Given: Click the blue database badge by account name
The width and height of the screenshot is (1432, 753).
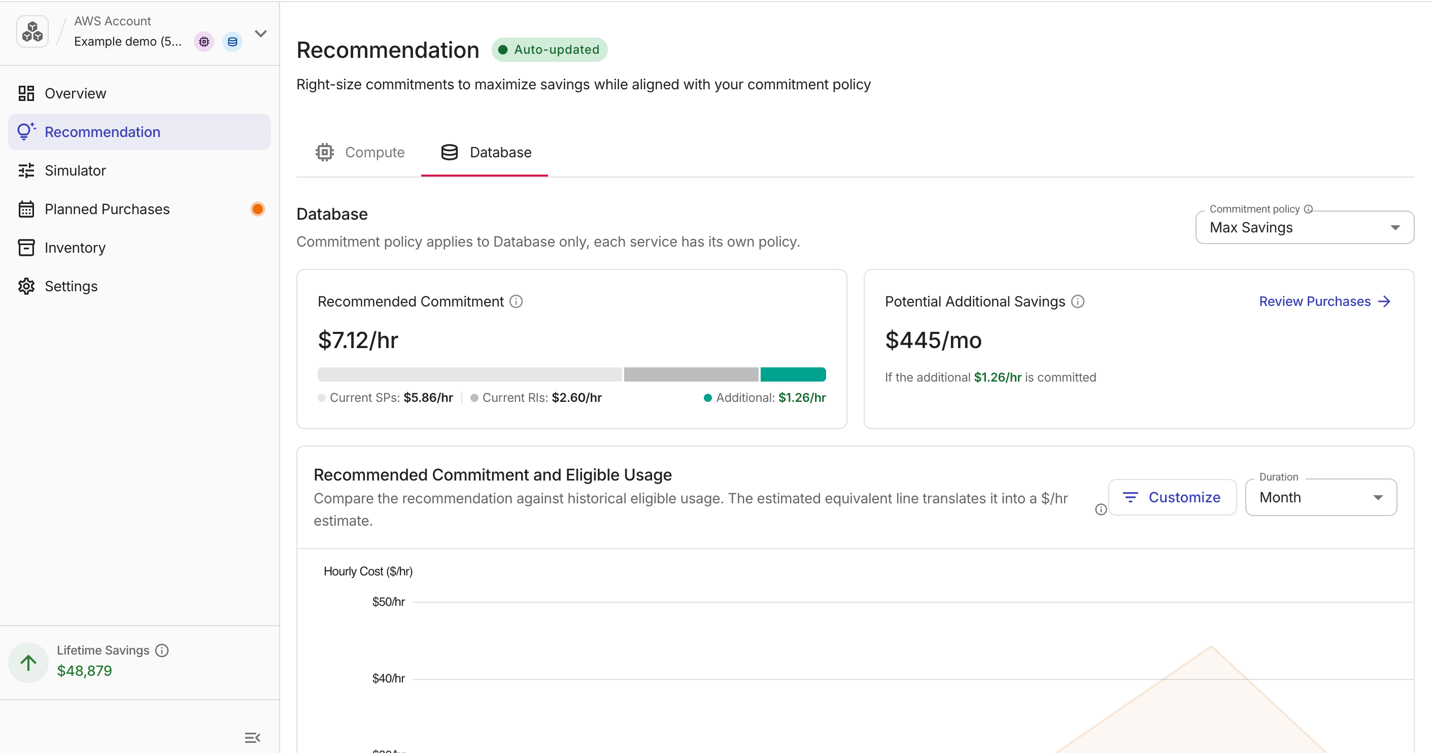Looking at the screenshot, I should pyautogui.click(x=232, y=42).
